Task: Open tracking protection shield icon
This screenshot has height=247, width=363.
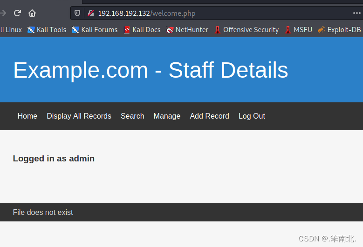Action: 77,13
